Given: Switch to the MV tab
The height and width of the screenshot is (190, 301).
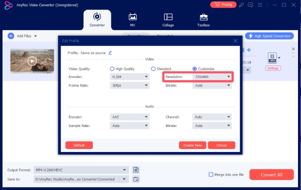Looking at the screenshot, I should coord(132,20).
